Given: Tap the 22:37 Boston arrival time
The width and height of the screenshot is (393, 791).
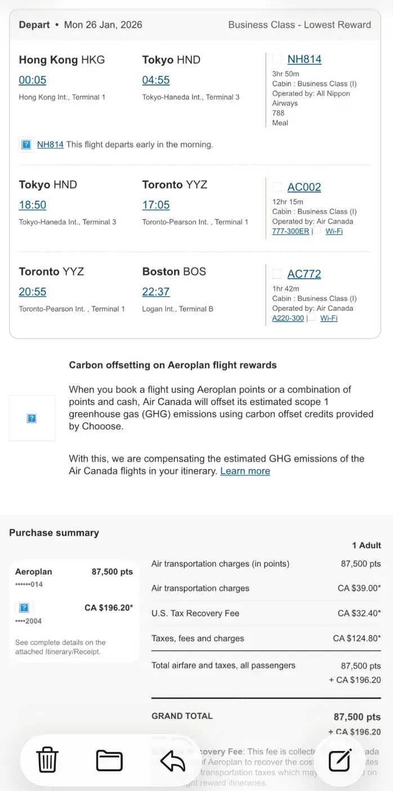Looking at the screenshot, I should (156, 292).
